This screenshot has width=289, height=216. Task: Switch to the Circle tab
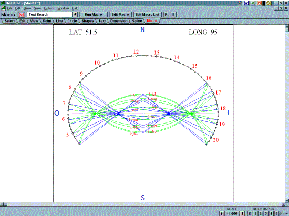(x=72, y=21)
